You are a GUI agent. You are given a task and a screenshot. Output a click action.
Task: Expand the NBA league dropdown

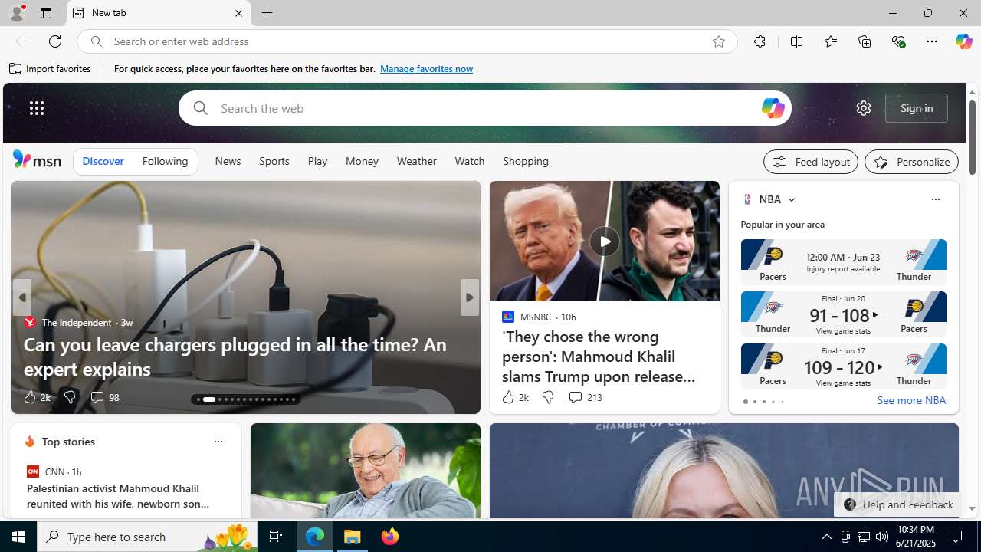pyautogui.click(x=791, y=199)
